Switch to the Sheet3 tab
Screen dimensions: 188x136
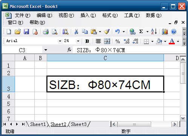coord(79,124)
